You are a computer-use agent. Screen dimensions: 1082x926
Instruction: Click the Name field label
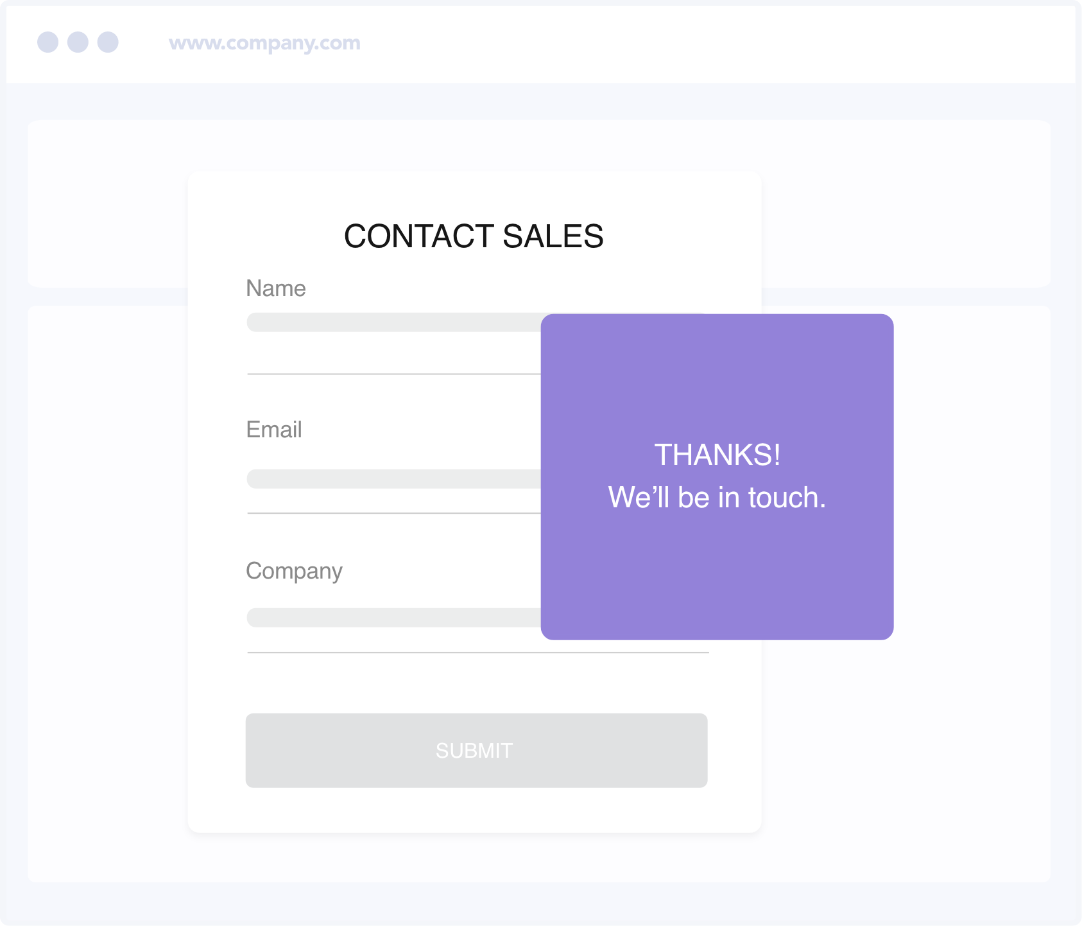276,288
